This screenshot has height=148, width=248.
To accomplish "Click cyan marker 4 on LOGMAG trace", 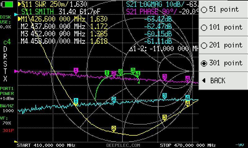I will point(188,98).
